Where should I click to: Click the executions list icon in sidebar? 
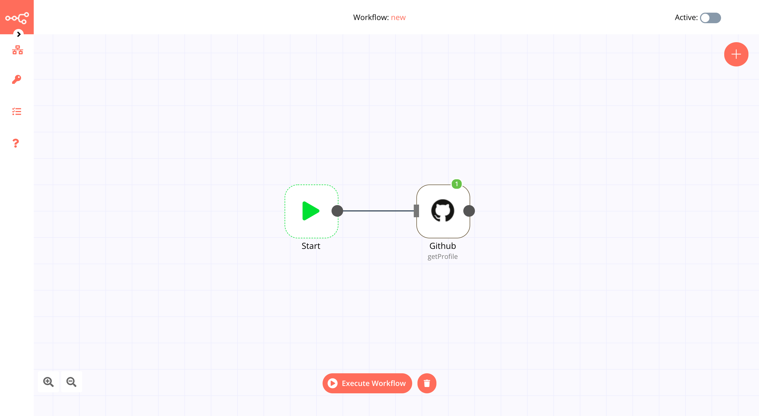pyautogui.click(x=17, y=112)
